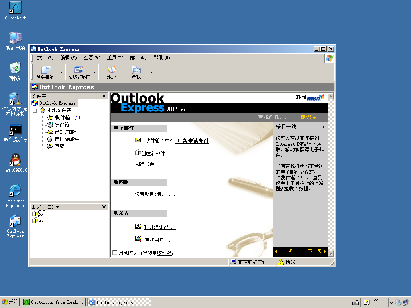
Task: Select the 已发送邮件 folder
Action: [67, 132]
